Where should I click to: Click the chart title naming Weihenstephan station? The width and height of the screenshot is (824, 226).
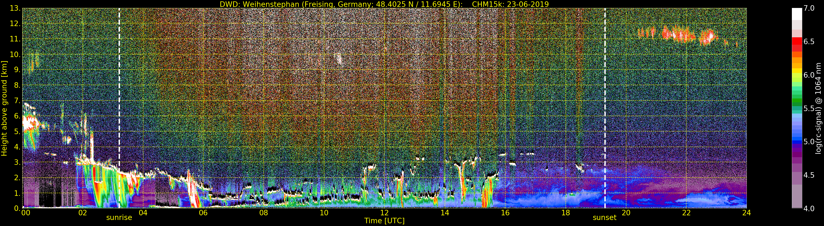[x=384, y=4]
